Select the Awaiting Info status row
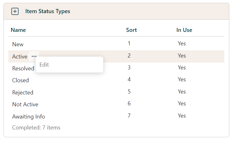This screenshot has width=234, height=141. pos(28,117)
